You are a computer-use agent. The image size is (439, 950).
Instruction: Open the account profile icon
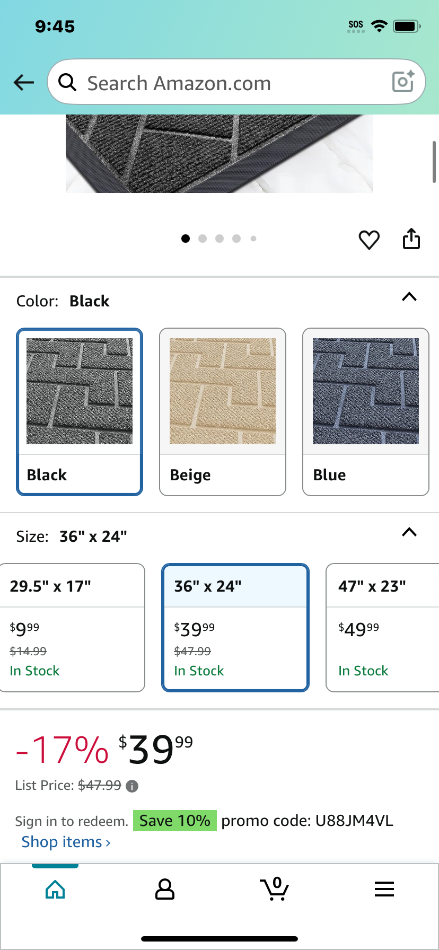tap(165, 889)
